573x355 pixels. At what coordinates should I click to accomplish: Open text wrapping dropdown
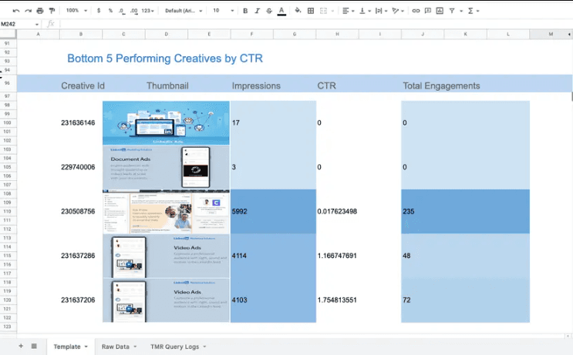click(x=382, y=11)
